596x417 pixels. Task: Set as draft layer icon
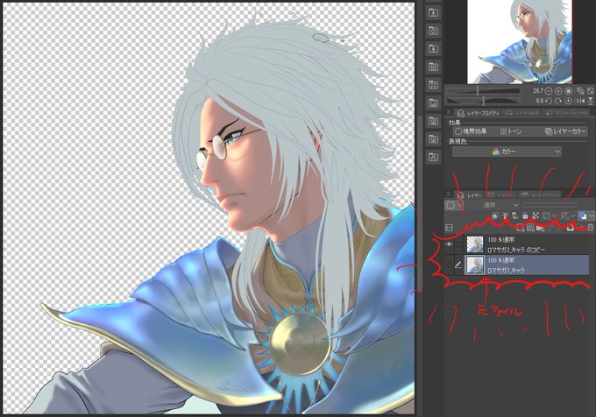[515, 216]
